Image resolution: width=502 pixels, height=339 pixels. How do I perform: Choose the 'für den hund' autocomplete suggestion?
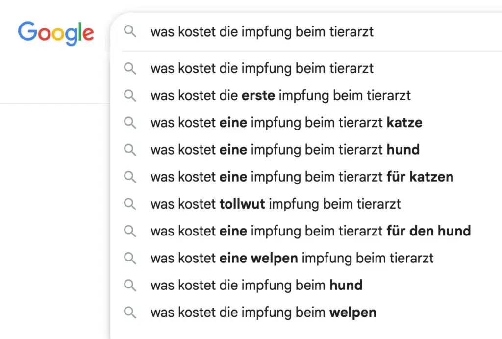[311, 231]
